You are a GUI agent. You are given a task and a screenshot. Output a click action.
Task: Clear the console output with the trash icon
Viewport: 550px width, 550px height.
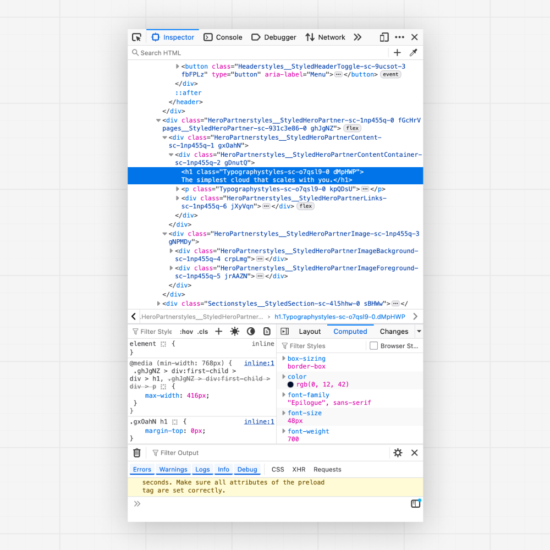coord(137,453)
